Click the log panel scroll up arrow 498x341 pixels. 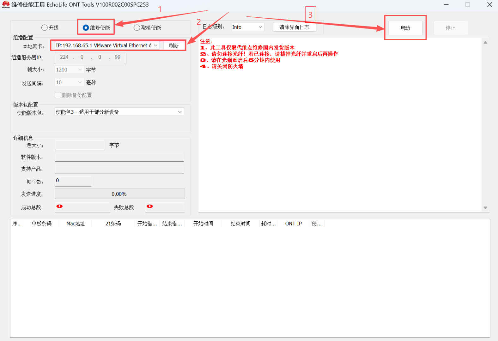tap(485, 42)
